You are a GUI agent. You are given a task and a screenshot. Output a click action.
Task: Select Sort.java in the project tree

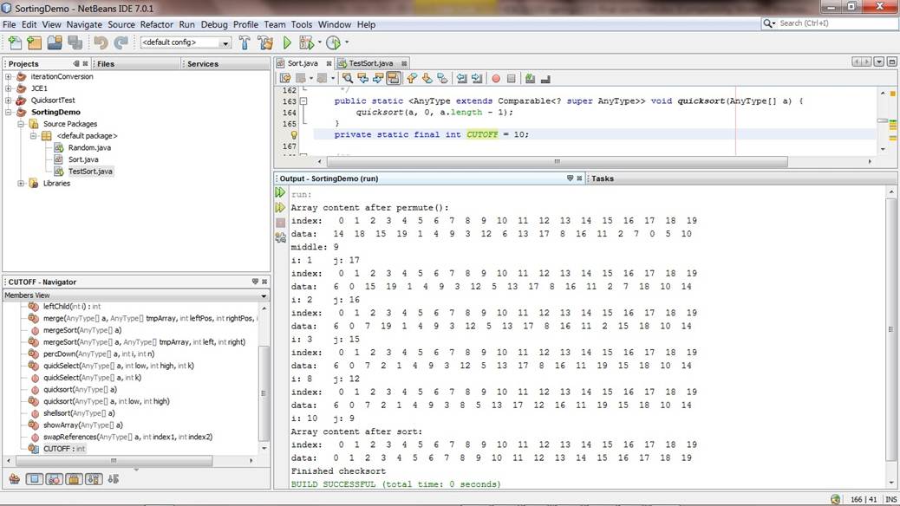point(82,159)
